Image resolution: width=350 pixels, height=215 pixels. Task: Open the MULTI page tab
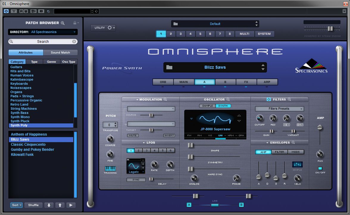(244, 34)
